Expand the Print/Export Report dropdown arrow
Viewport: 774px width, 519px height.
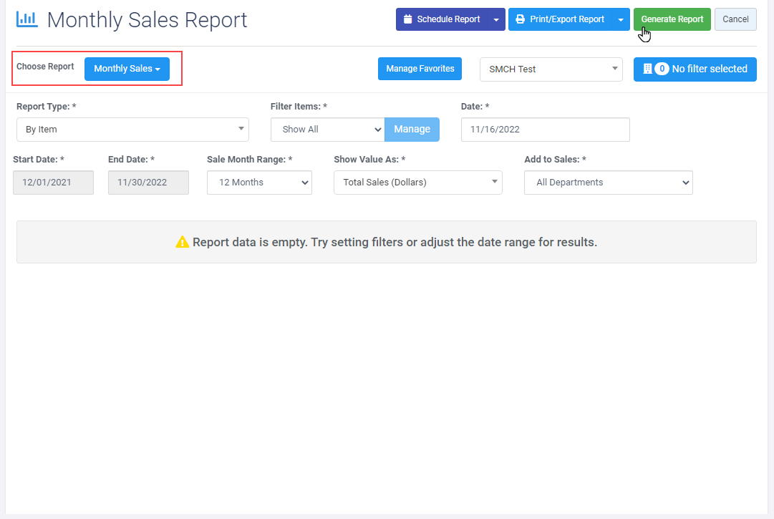tap(621, 19)
